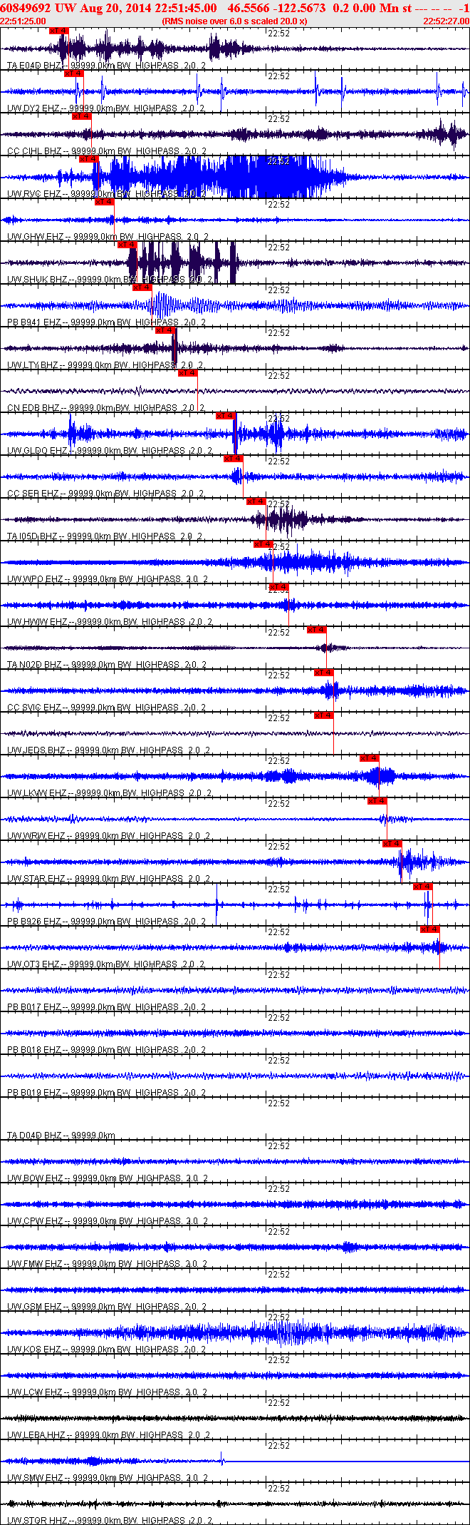Viewport: 470px width, 1525px height.
Task: Click the red pick flag on TA E04D trace
Action: [59, 31]
